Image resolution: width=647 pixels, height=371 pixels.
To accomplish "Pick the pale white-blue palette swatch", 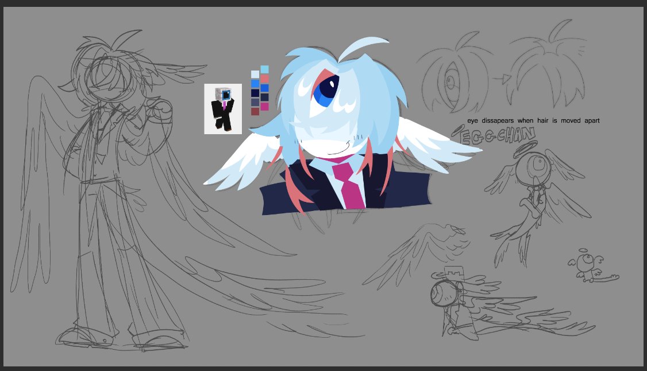I will tap(255, 74).
